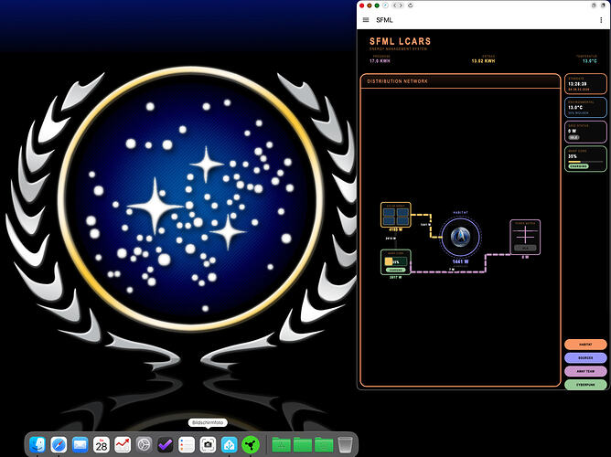Open Finder from the Dock
This screenshot has width=611, height=457.
point(38,444)
